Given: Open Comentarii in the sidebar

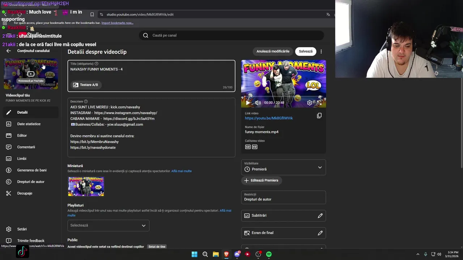Looking at the screenshot, I should tap(31, 147).
